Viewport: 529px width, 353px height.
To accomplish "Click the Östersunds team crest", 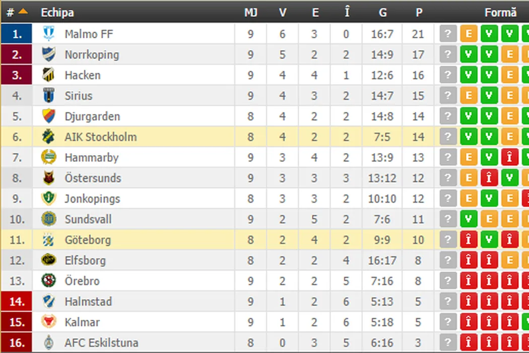I will pos(48,178).
